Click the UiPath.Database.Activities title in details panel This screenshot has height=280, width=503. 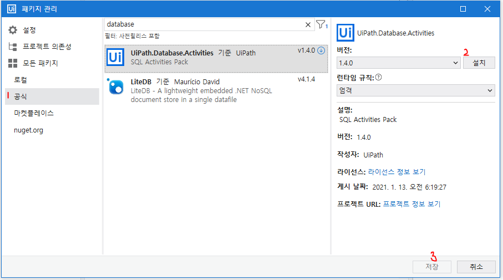[395, 33]
